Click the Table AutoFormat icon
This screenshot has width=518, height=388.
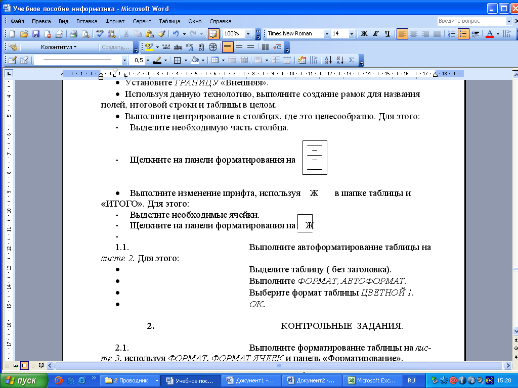coord(301,60)
